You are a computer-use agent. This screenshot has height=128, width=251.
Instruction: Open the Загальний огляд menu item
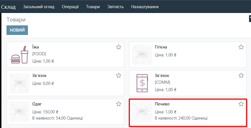pos(39,7)
